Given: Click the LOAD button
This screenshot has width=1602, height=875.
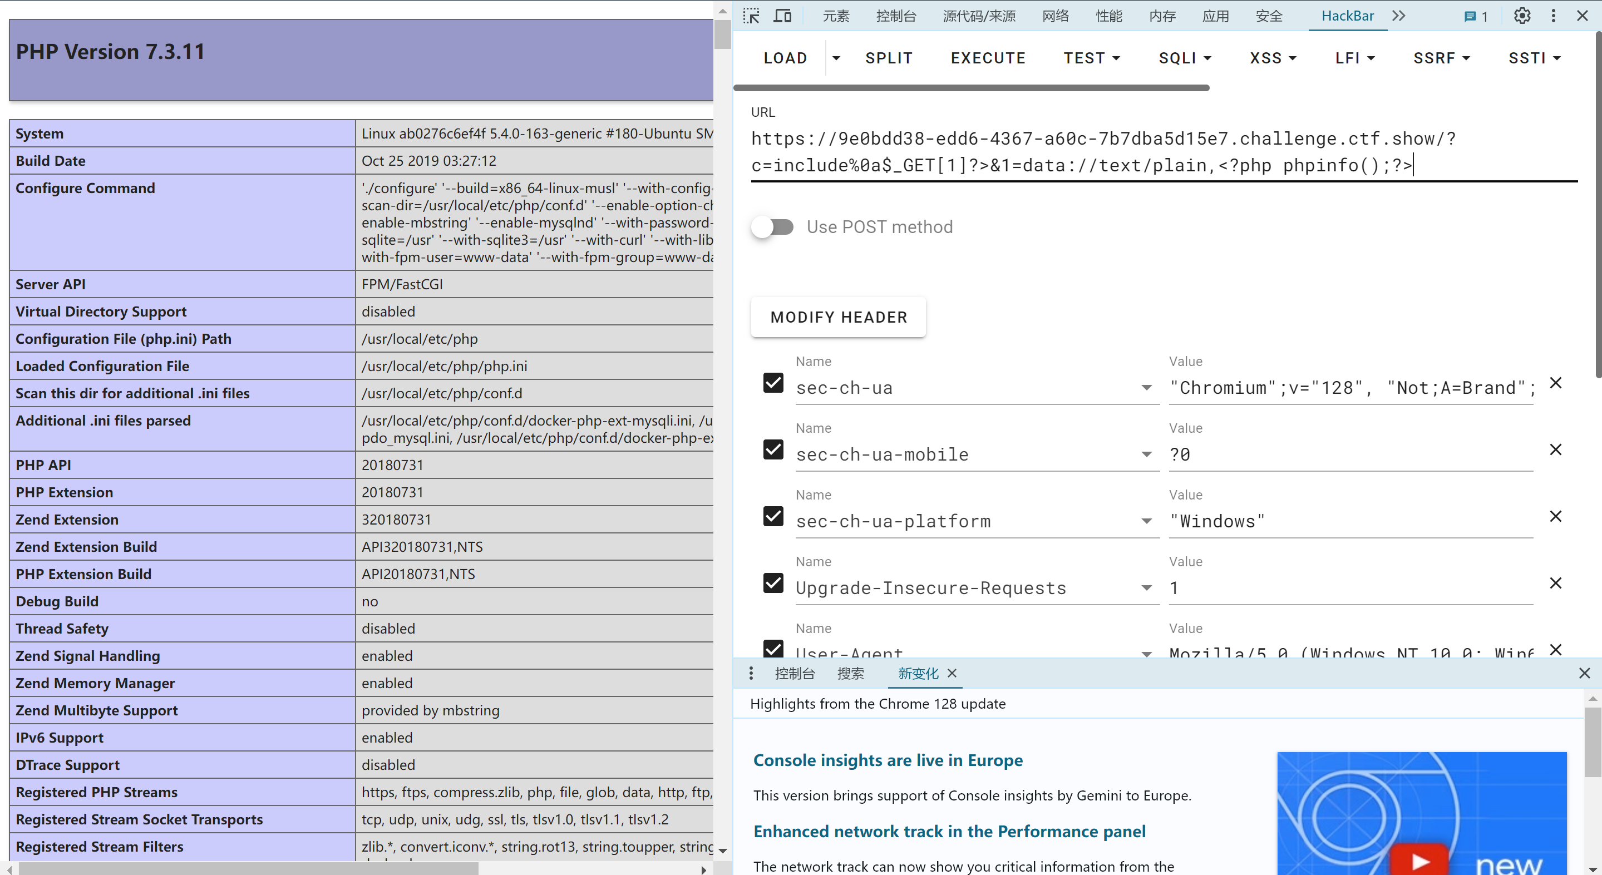Looking at the screenshot, I should [786, 58].
